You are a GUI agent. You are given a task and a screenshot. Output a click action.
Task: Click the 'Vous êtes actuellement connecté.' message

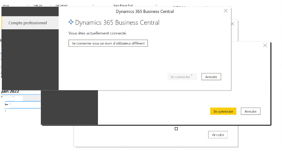point(98,33)
